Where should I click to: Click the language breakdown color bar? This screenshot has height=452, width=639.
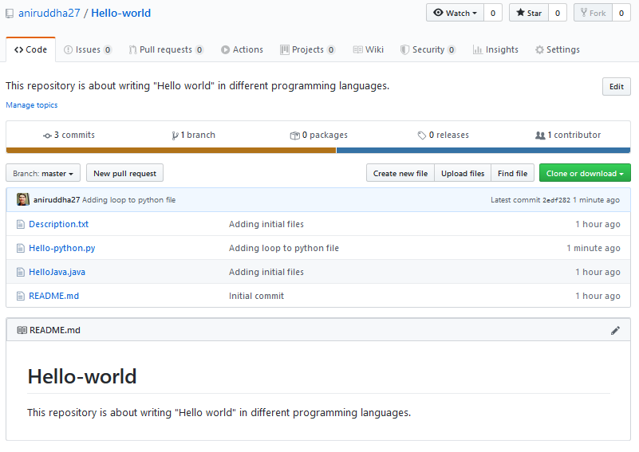pyautogui.click(x=318, y=150)
